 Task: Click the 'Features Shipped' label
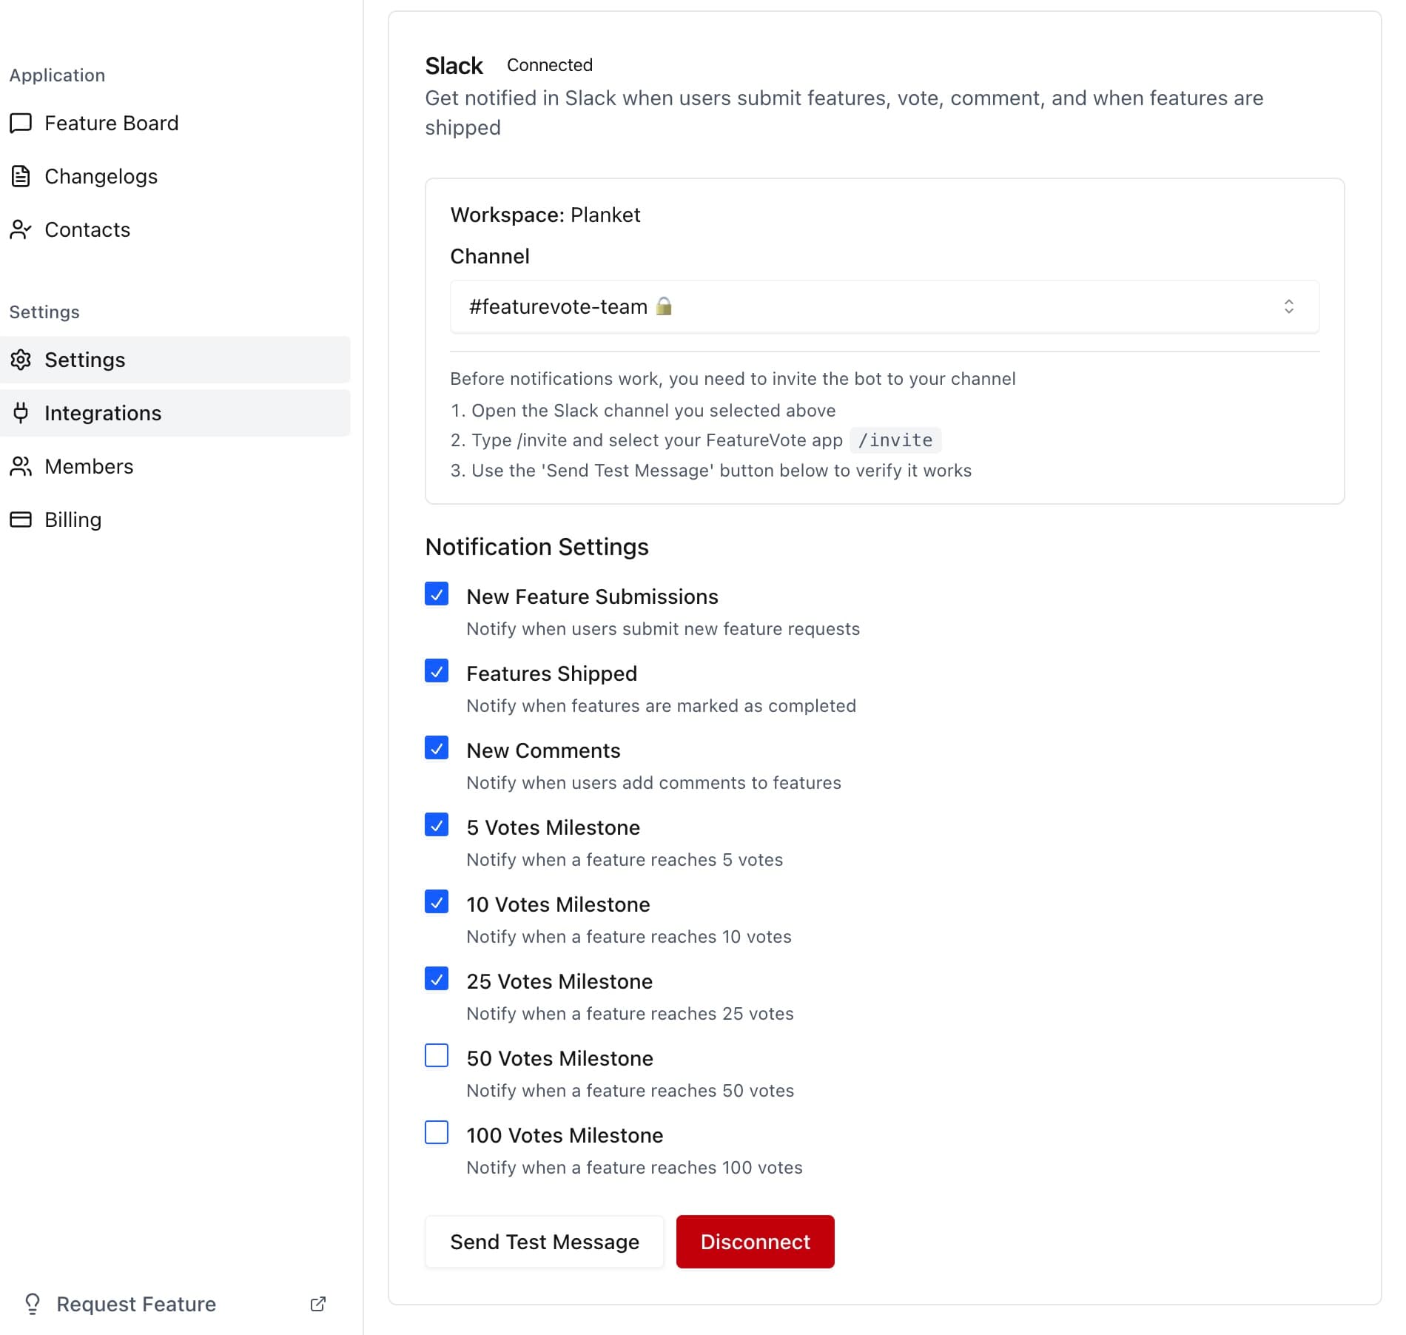(551, 673)
